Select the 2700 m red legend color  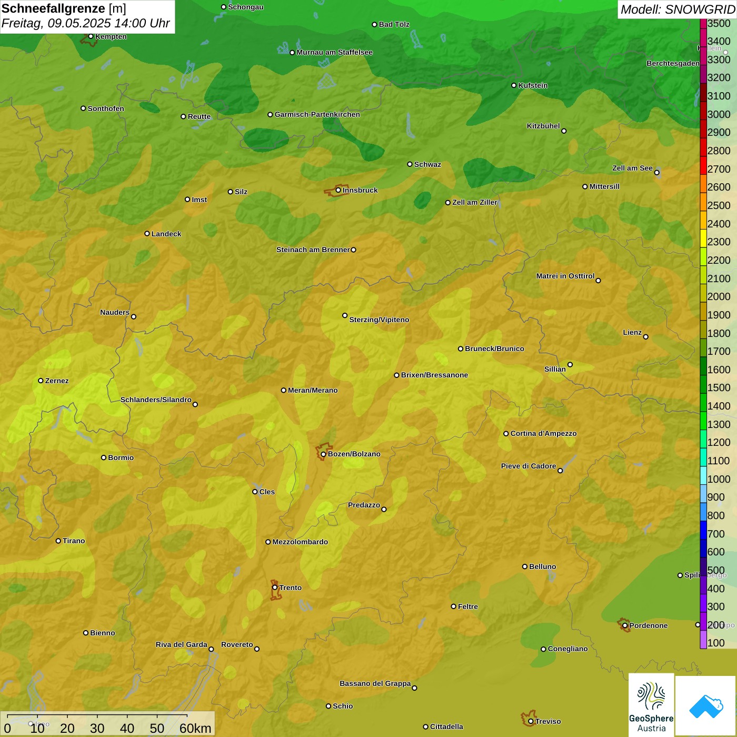coord(703,165)
